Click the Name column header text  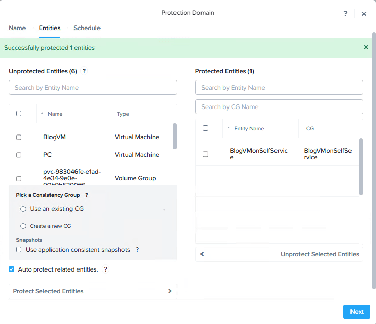tap(55, 114)
